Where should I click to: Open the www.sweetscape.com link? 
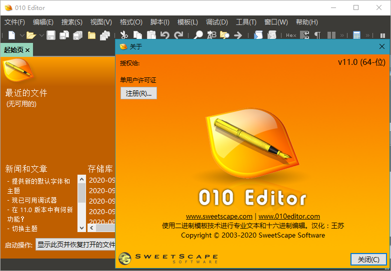[x=219, y=216]
